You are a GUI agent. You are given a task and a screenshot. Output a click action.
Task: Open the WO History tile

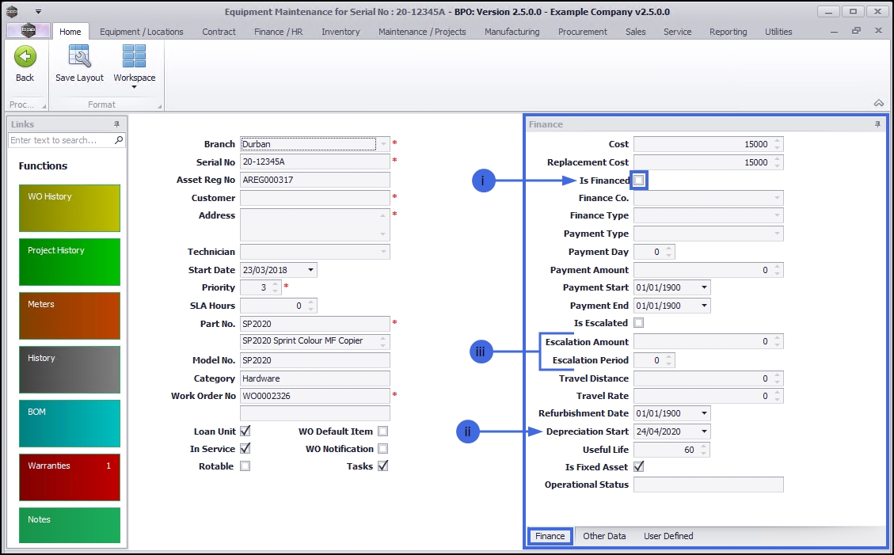(x=70, y=208)
